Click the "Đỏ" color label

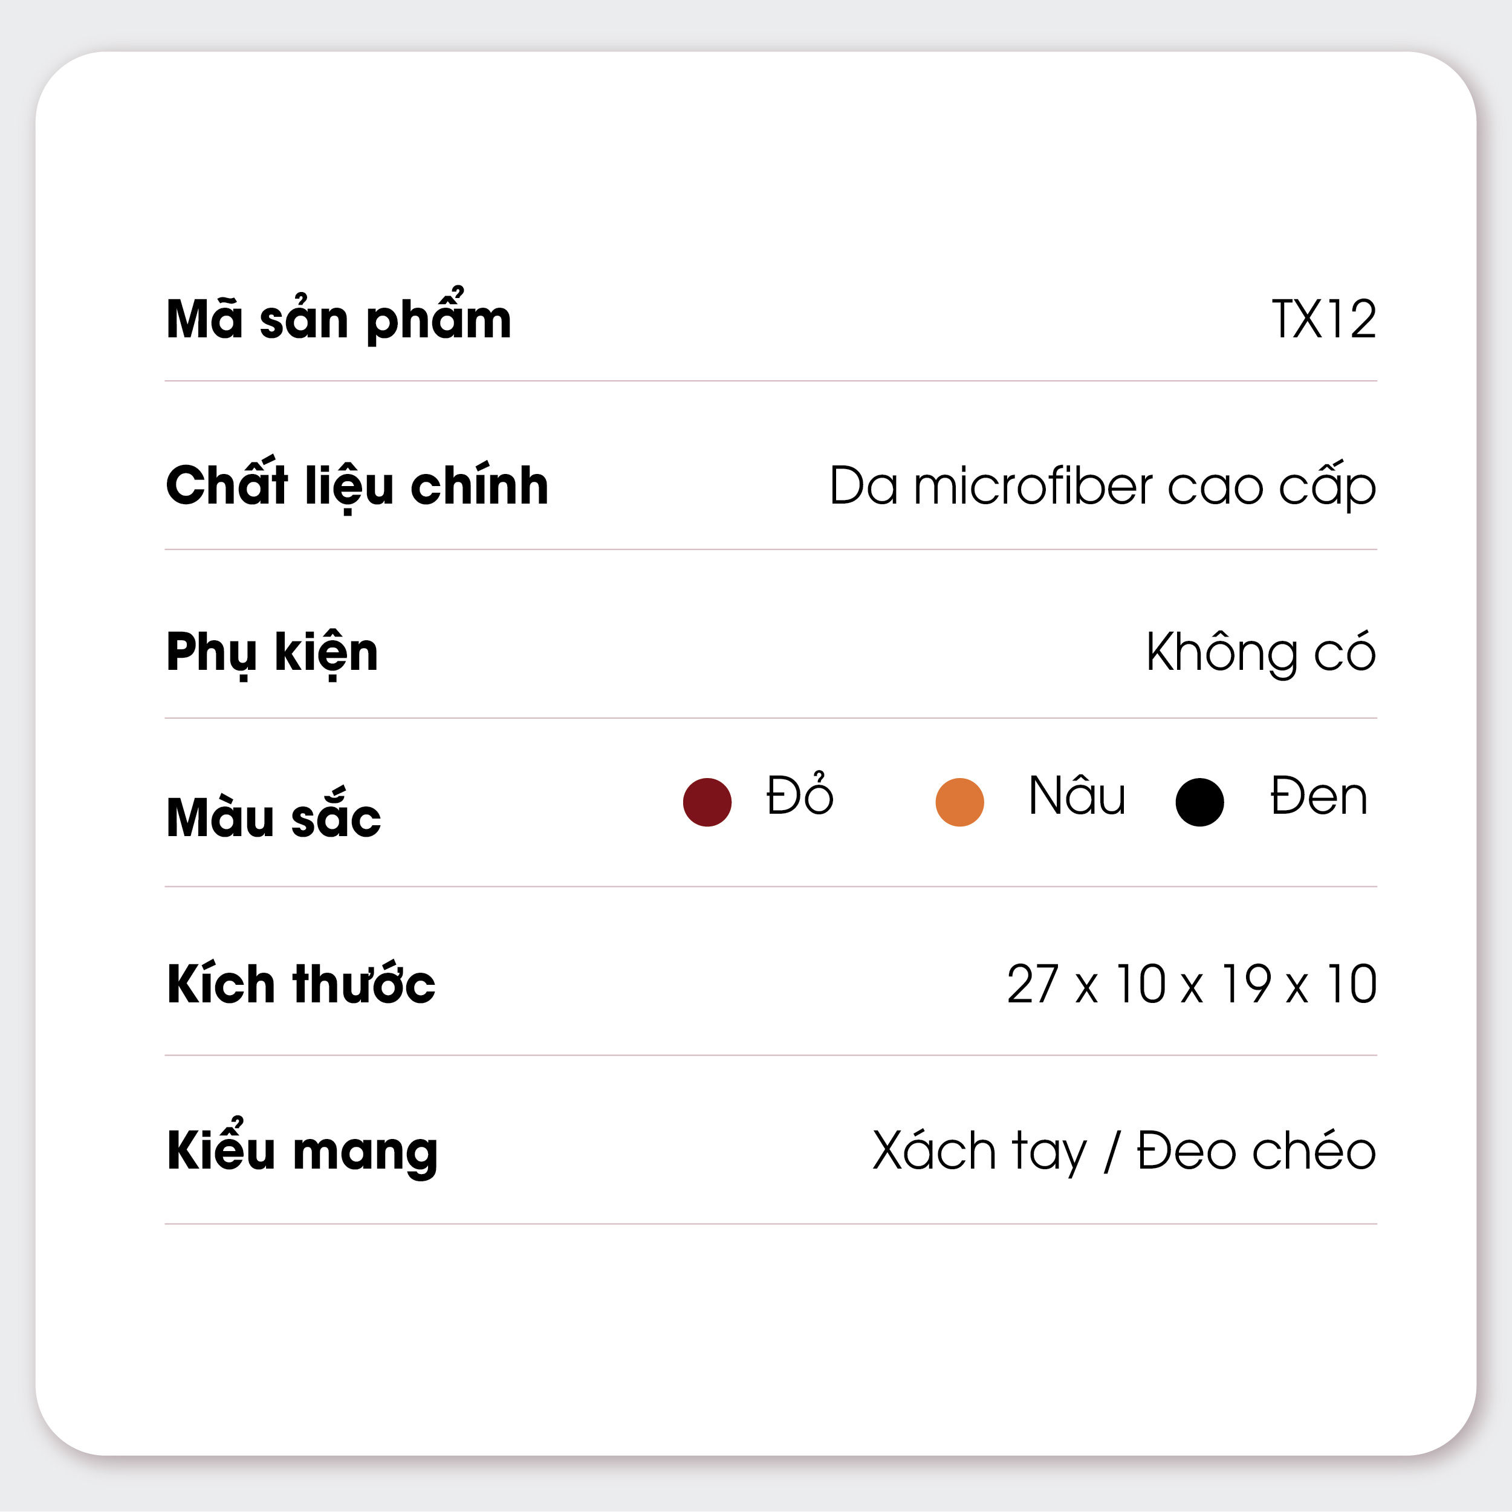pos(800,796)
